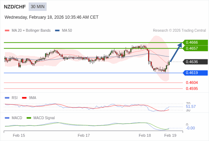Click the 0.4595 red support value

pos(192,88)
